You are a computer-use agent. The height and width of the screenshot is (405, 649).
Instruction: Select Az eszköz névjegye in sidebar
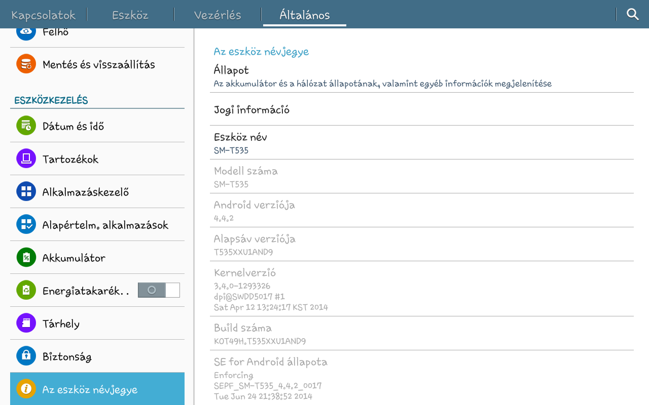click(x=97, y=389)
